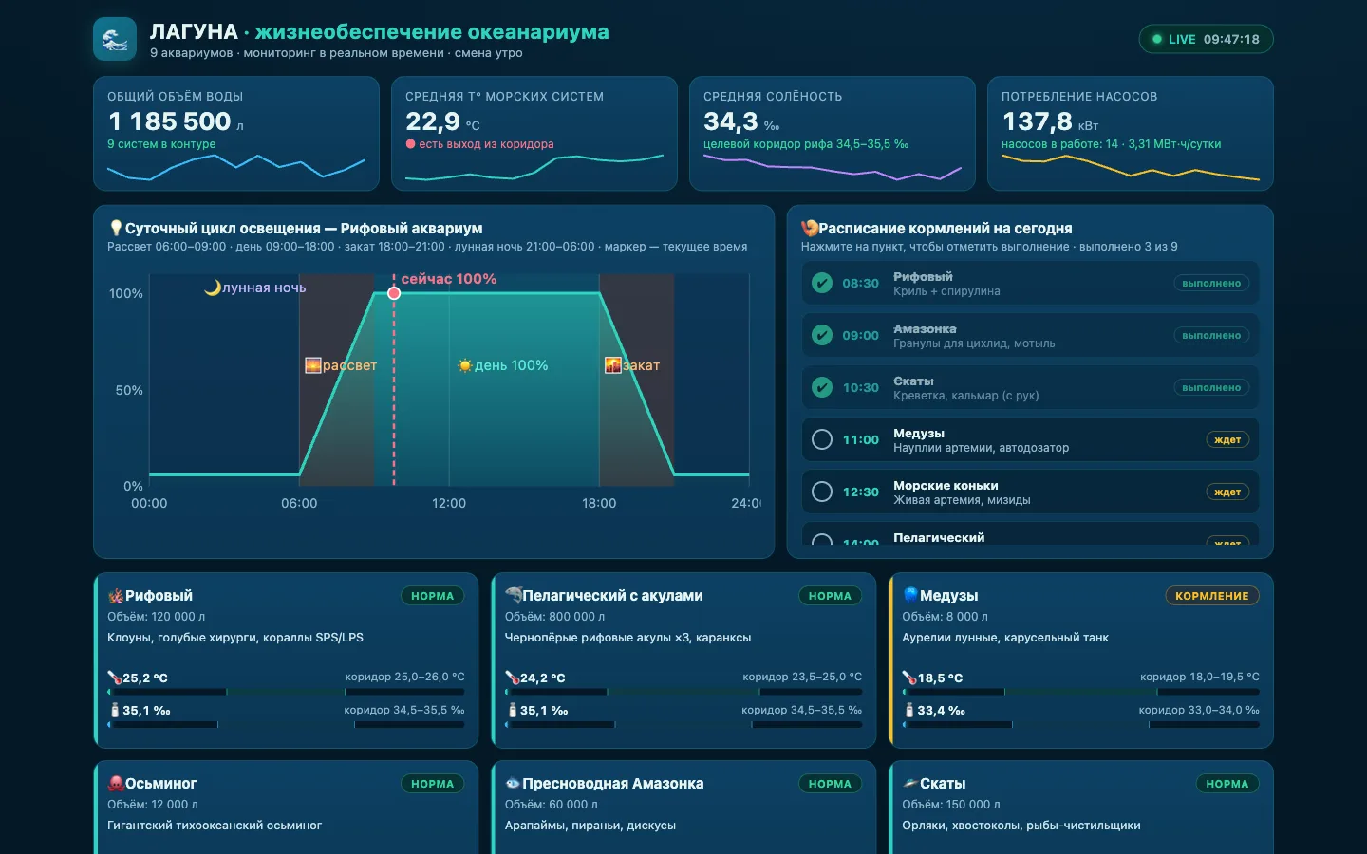Click the thermometer icon beside 25,2 °C
Viewport: 1367px width, 854px height.
pos(115,678)
